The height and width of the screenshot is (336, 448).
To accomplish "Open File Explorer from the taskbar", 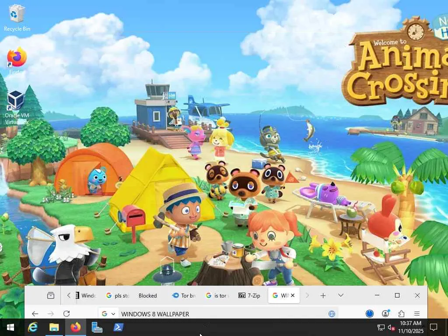I will (54, 327).
